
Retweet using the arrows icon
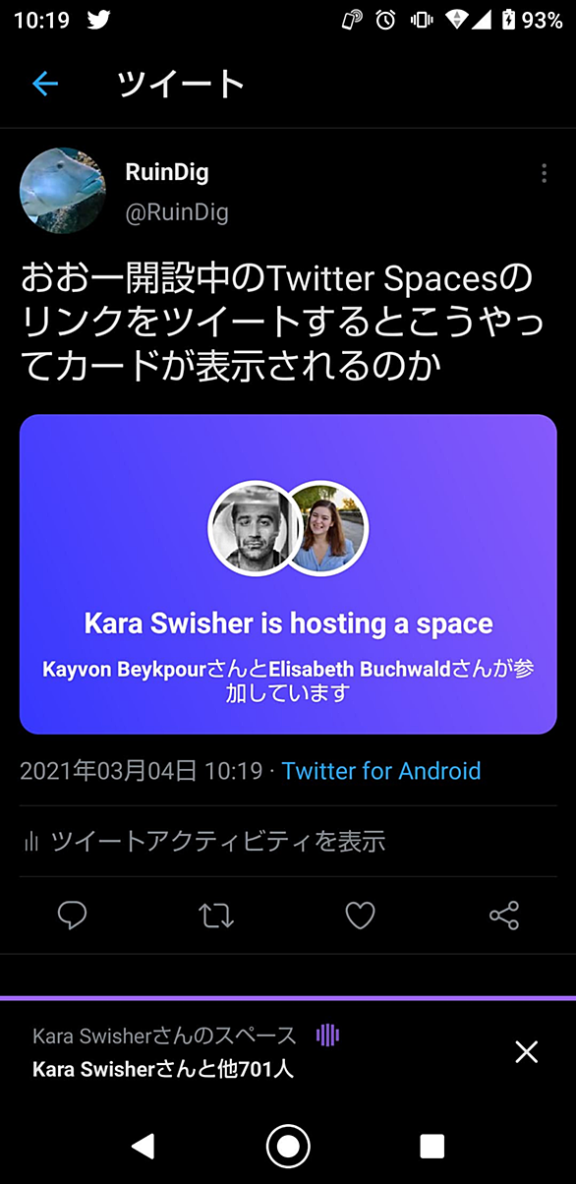pyautogui.click(x=216, y=917)
